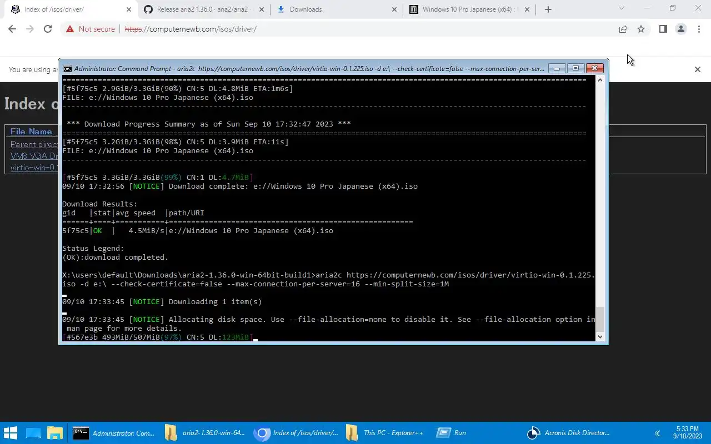Click the 493MiB/507MiB progress line
This screenshot has height=444, width=711.
[x=158, y=337]
